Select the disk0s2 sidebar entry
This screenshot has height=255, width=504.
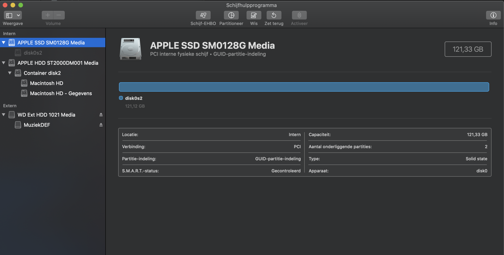tap(33, 53)
